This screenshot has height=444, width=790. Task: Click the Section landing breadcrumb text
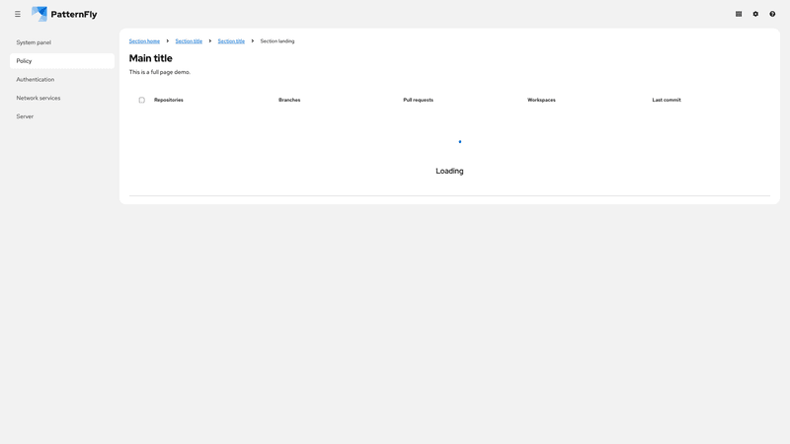point(277,41)
